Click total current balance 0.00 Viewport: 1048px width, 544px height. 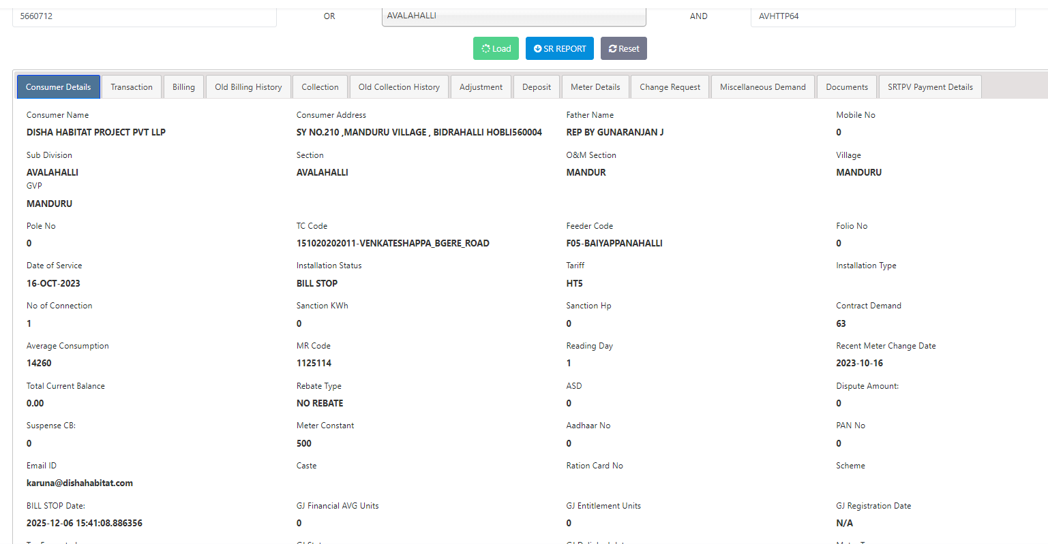click(x=35, y=403)
